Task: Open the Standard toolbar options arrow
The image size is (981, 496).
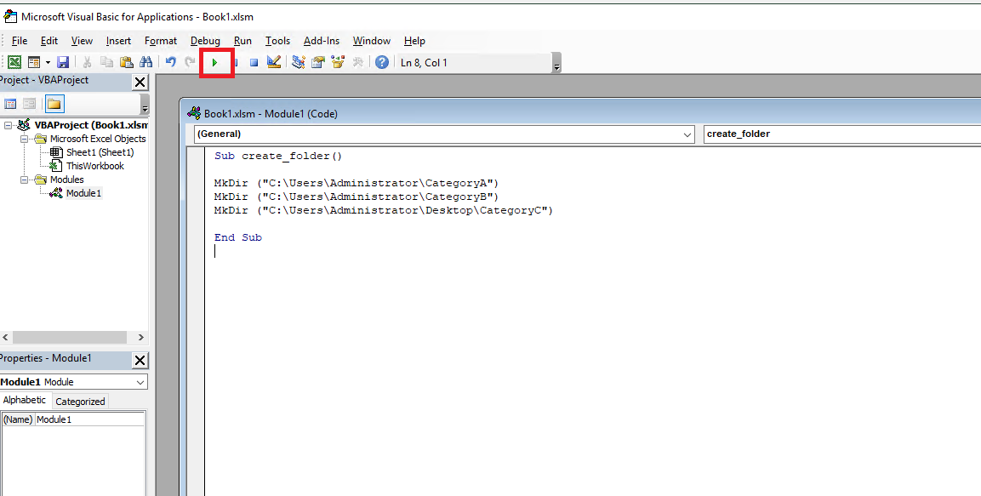Action: coord(556,63)
